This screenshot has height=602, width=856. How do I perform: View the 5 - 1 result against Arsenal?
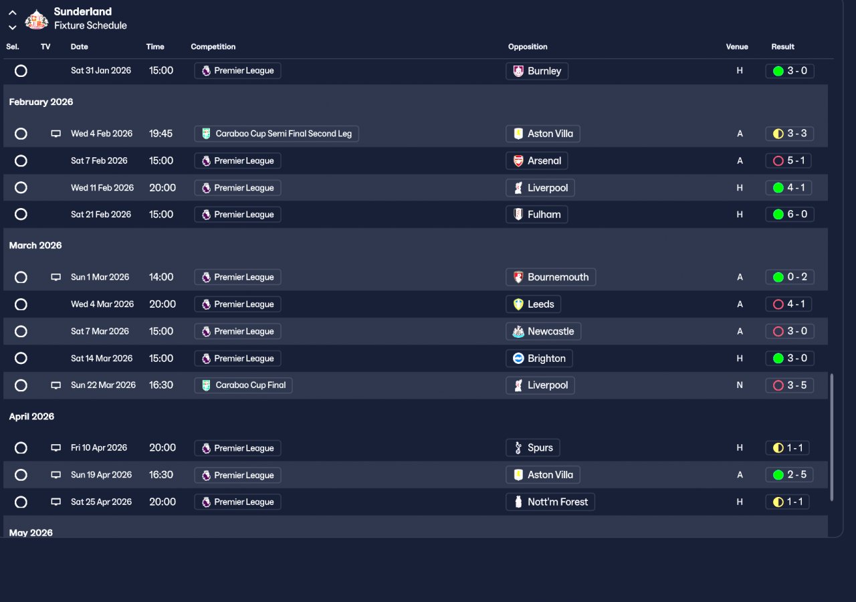pos(790,161)
